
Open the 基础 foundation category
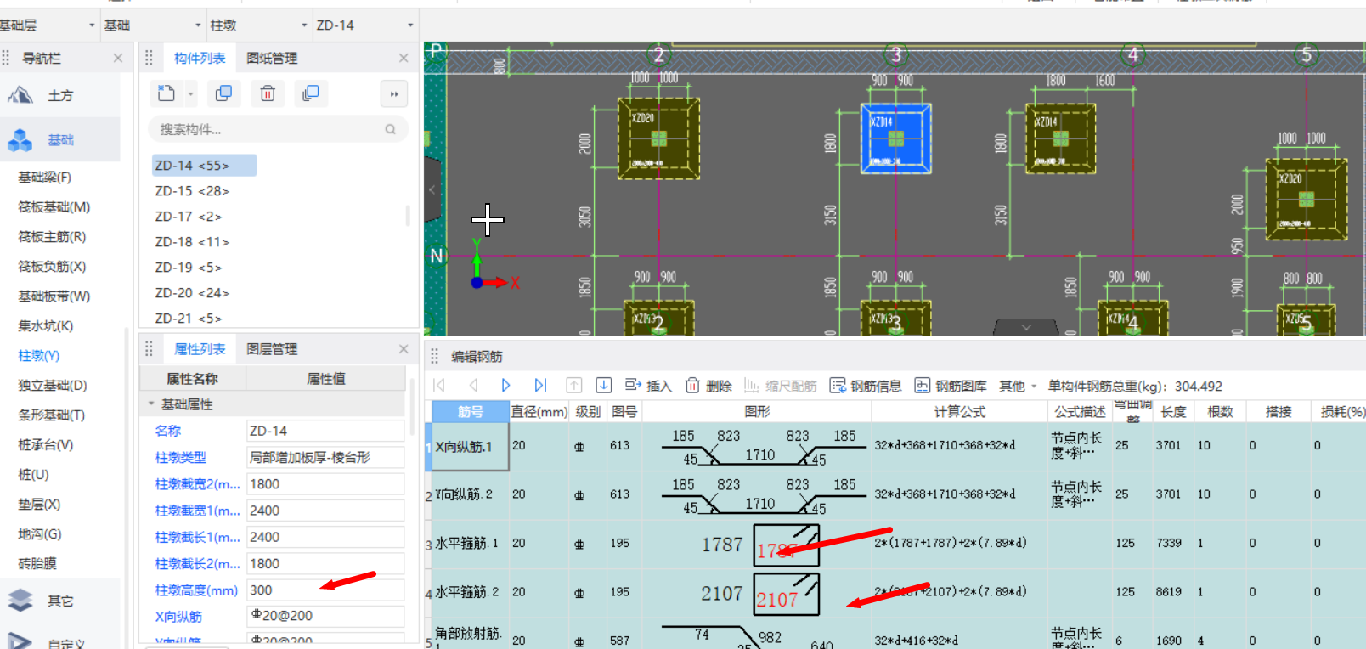tap(59, 139)
